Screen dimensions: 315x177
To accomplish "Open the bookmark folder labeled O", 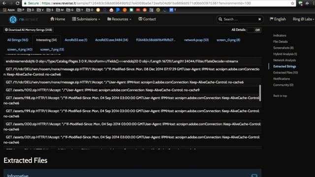I will coord(90,10).
